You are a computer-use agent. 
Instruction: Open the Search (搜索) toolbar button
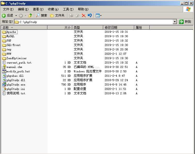click(41, 16)
